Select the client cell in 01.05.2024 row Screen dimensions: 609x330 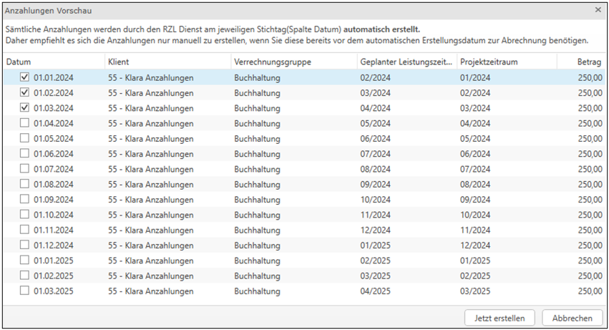150,138
